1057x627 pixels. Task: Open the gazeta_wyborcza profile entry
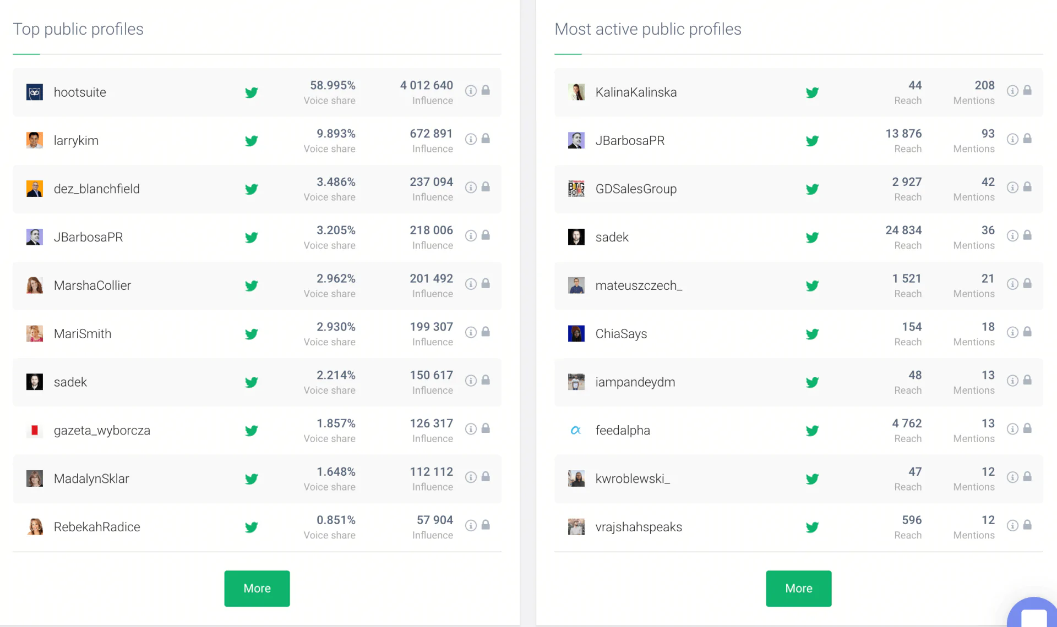(x=102, y=430)
